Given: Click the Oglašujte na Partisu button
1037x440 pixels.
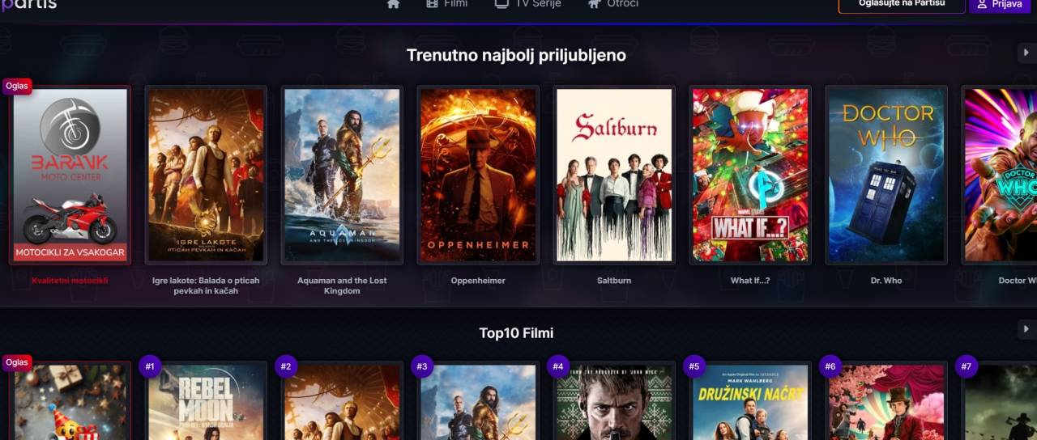Looking at the screenshot, I should click(902, 4).
